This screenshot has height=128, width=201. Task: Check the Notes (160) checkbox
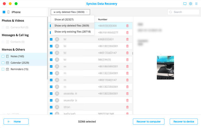(x=3, y=56)
